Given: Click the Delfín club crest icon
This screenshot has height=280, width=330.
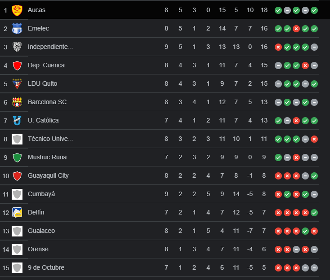Looking at the screenshot, I should pos(17,212).
